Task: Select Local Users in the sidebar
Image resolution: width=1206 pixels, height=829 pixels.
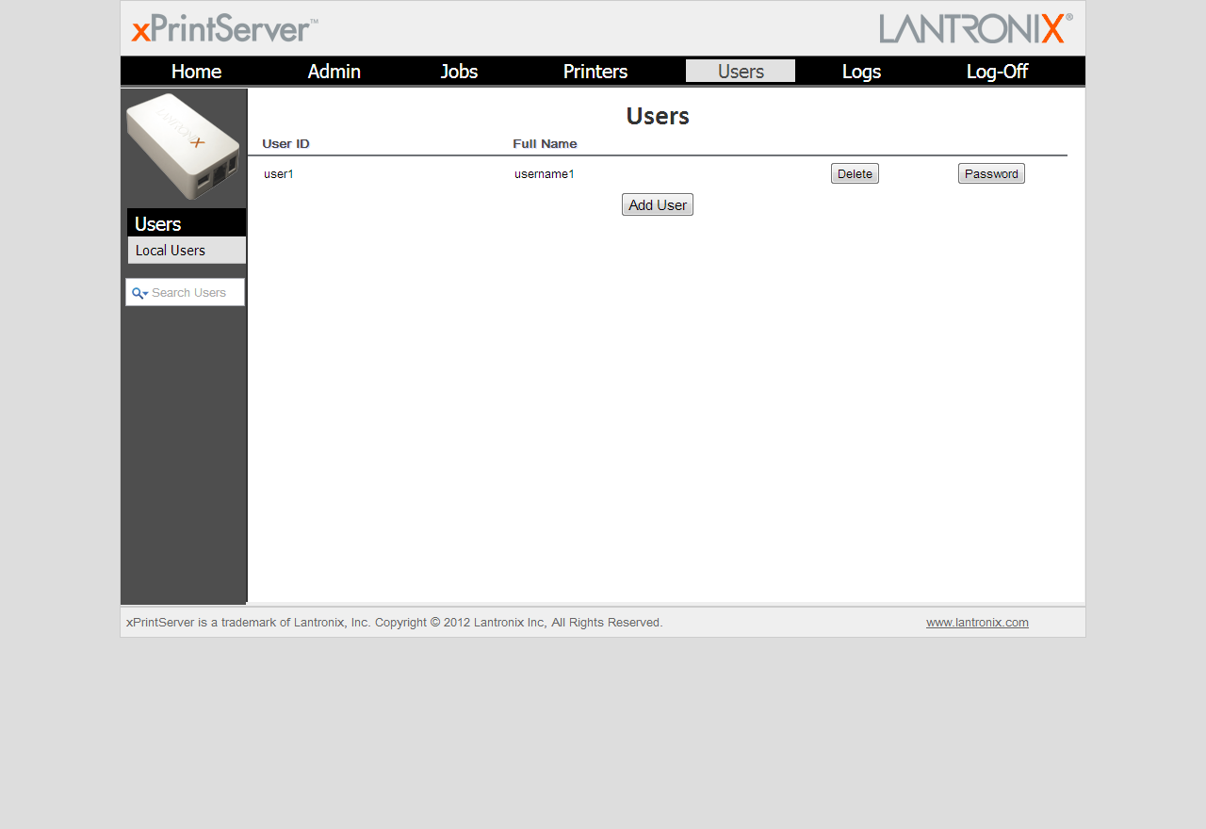Action: point(187,251)
